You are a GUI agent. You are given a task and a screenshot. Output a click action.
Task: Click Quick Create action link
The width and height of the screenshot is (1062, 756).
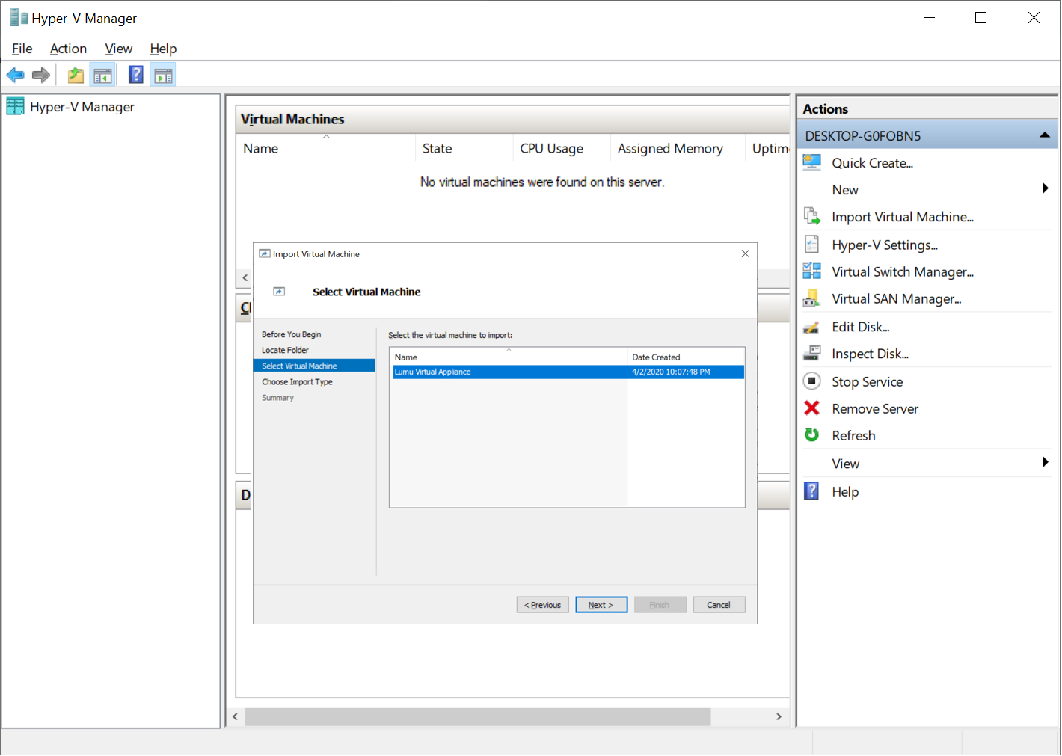[873, 163]
